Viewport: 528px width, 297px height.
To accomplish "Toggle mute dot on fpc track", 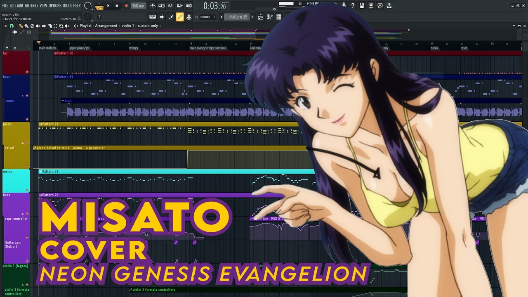I will [27, 72].
